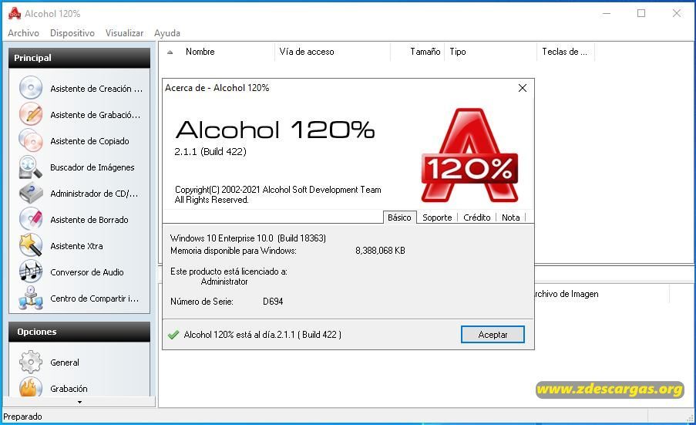This screenshot has width=696, height=425.
Task: Collapse the Principal panel header
Action: (x=79, y=58)
